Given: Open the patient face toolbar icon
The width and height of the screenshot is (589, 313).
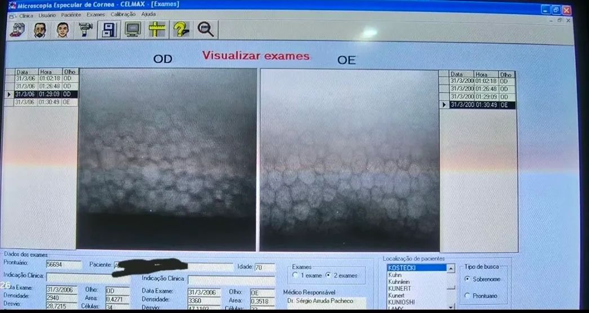Looking at the screenshot, I should 63,30.
